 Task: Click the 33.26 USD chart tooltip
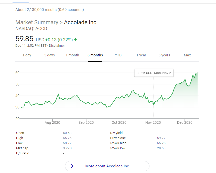pos(154,73)
